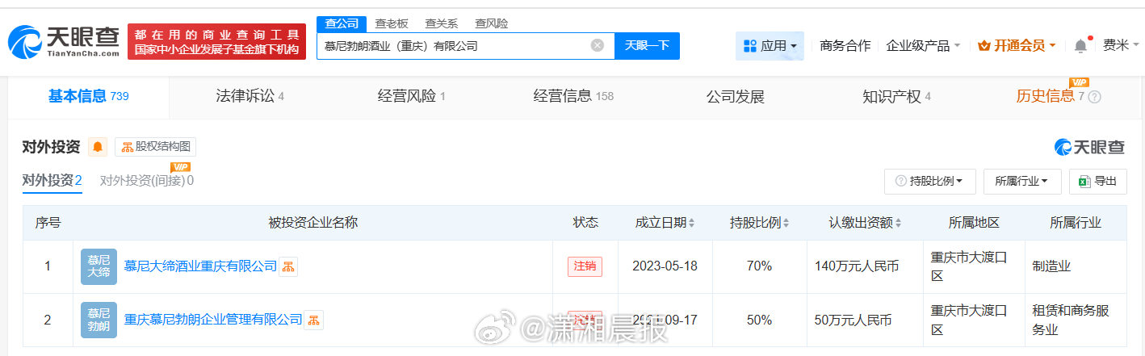This screenshot has height=356, width=1145.
Task: Open the 应用 dropdown menu
Action: (x=770, y=46)
